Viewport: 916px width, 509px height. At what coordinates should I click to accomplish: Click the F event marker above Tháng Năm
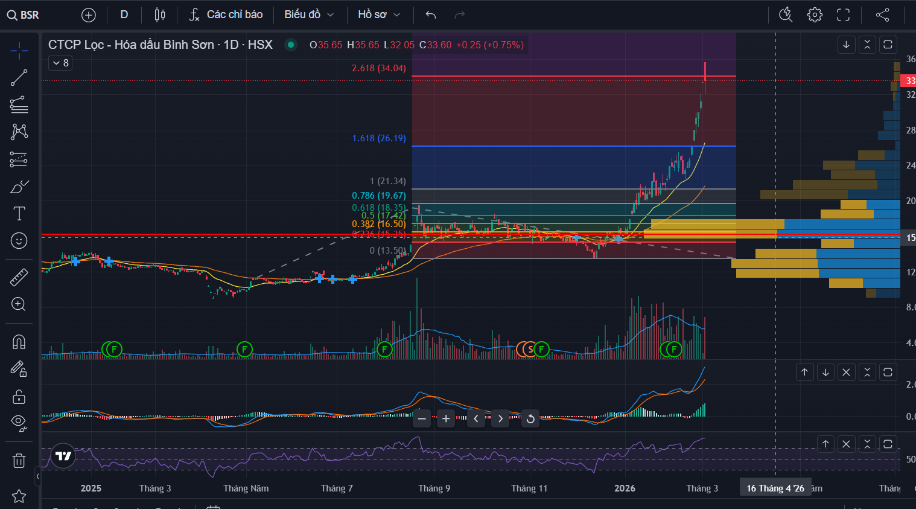pos(244,349)
